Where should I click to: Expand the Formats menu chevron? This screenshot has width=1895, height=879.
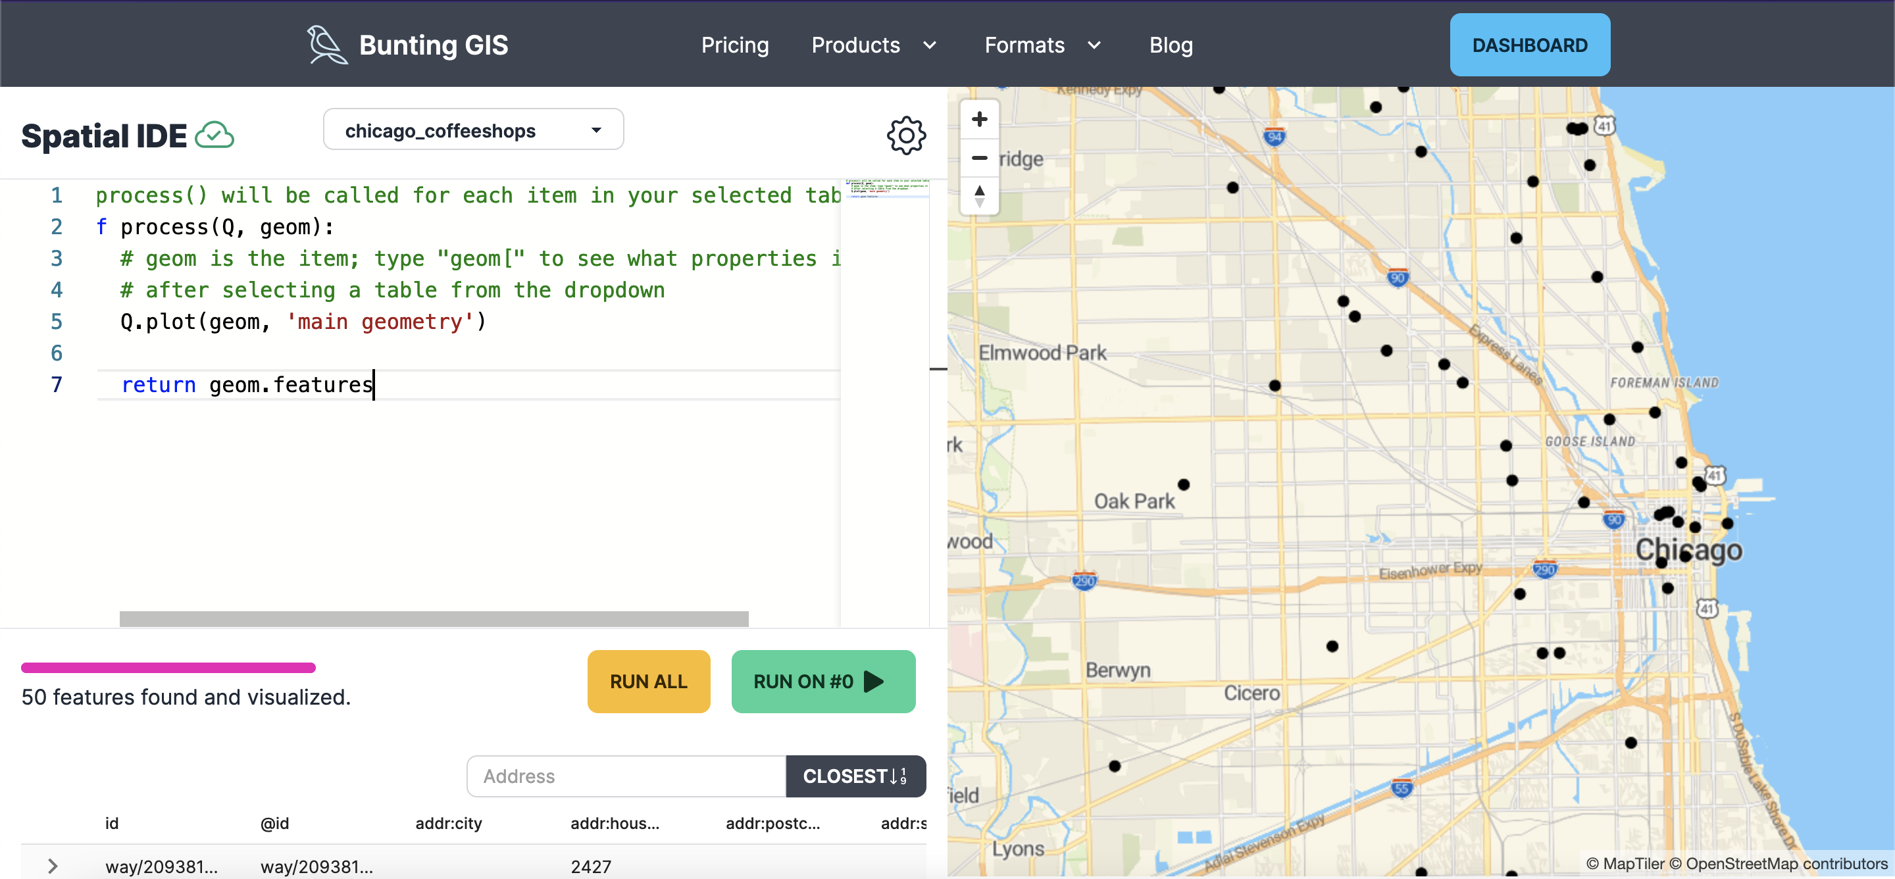click(x=1094, y=45)
